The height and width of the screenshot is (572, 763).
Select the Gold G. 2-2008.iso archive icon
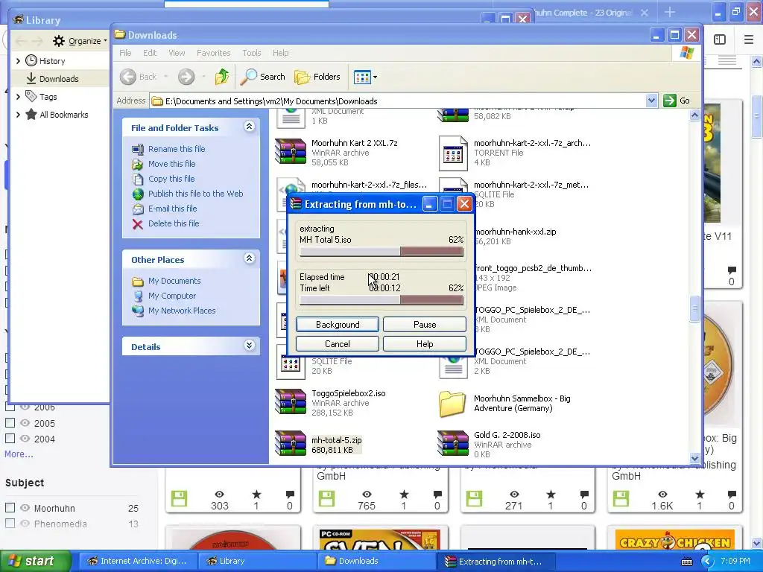(x=452, y=443)
